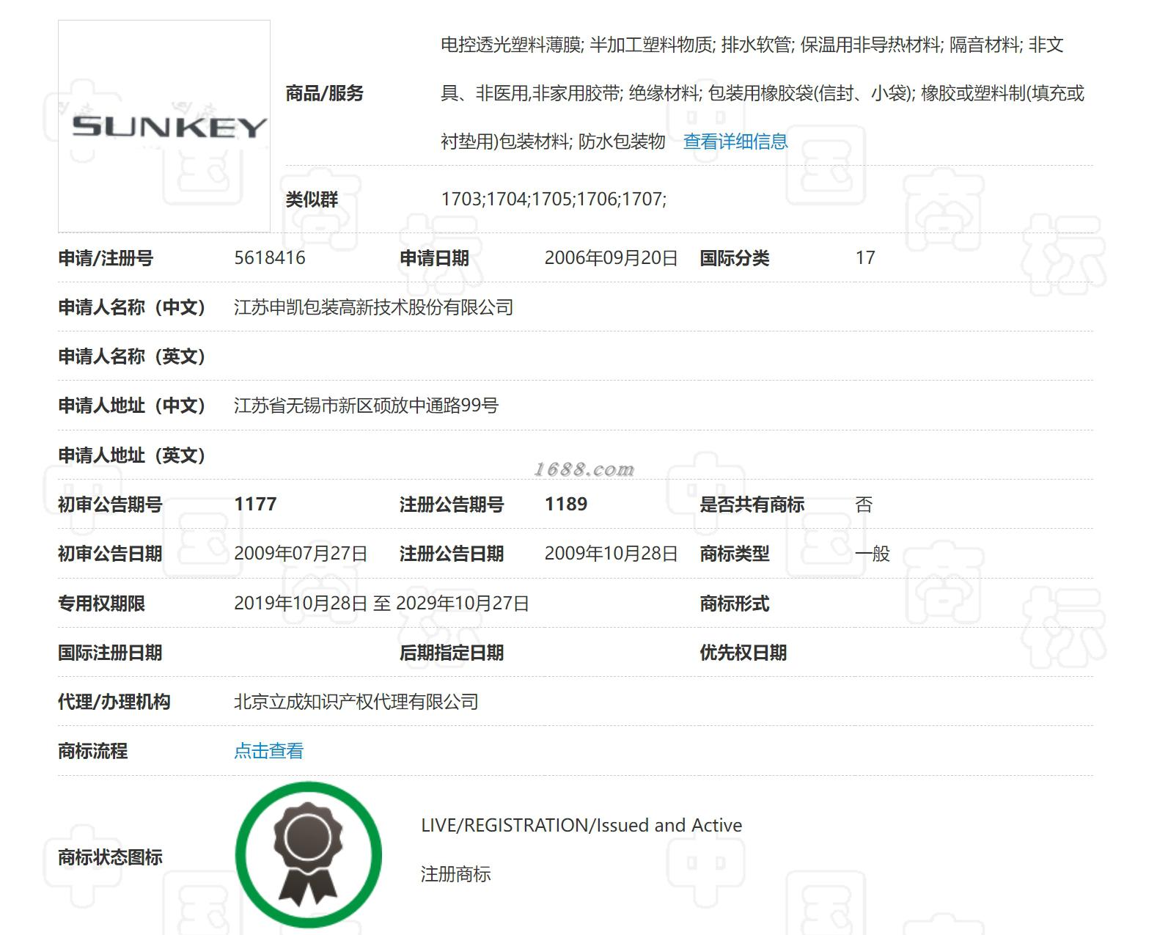This screenshot has height=935, width=1168.
Task: Click the 类似群 label
Action: 312,199
